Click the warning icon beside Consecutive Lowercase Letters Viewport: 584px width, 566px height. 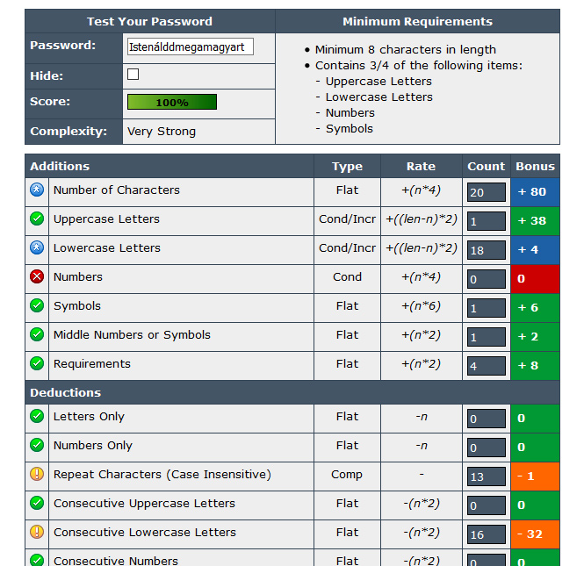37,532
